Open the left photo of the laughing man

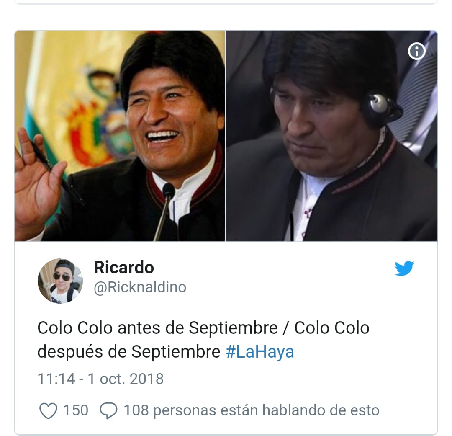[120, 136]
